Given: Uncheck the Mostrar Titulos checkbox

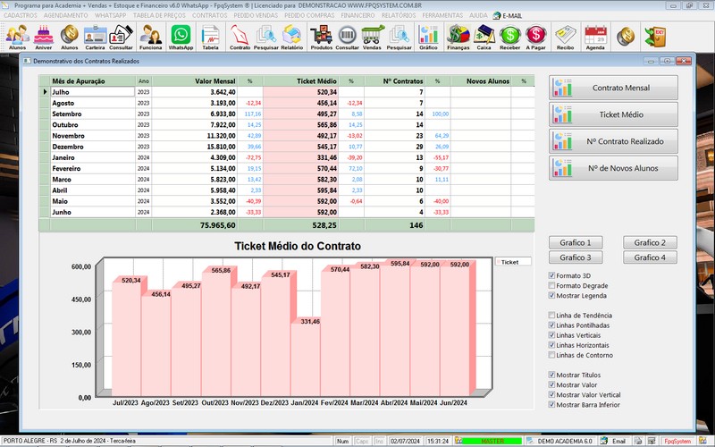Looking at the screenshot, I should [x=551, y=375].
